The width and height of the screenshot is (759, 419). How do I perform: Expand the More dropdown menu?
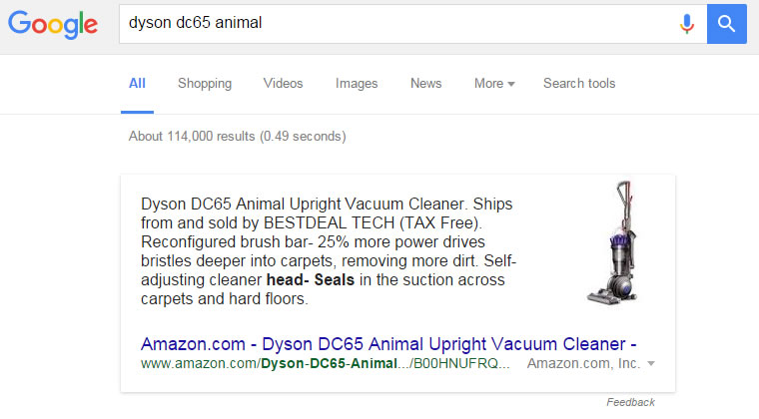pos(494,84)
